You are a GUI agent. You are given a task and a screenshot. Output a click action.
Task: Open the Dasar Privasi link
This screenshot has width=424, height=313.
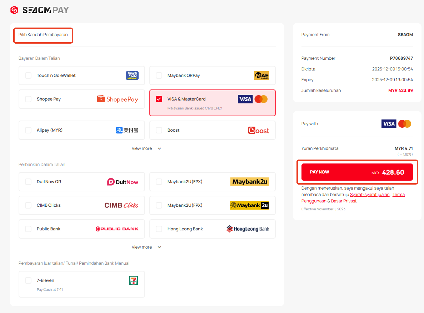tap(343, 201)
